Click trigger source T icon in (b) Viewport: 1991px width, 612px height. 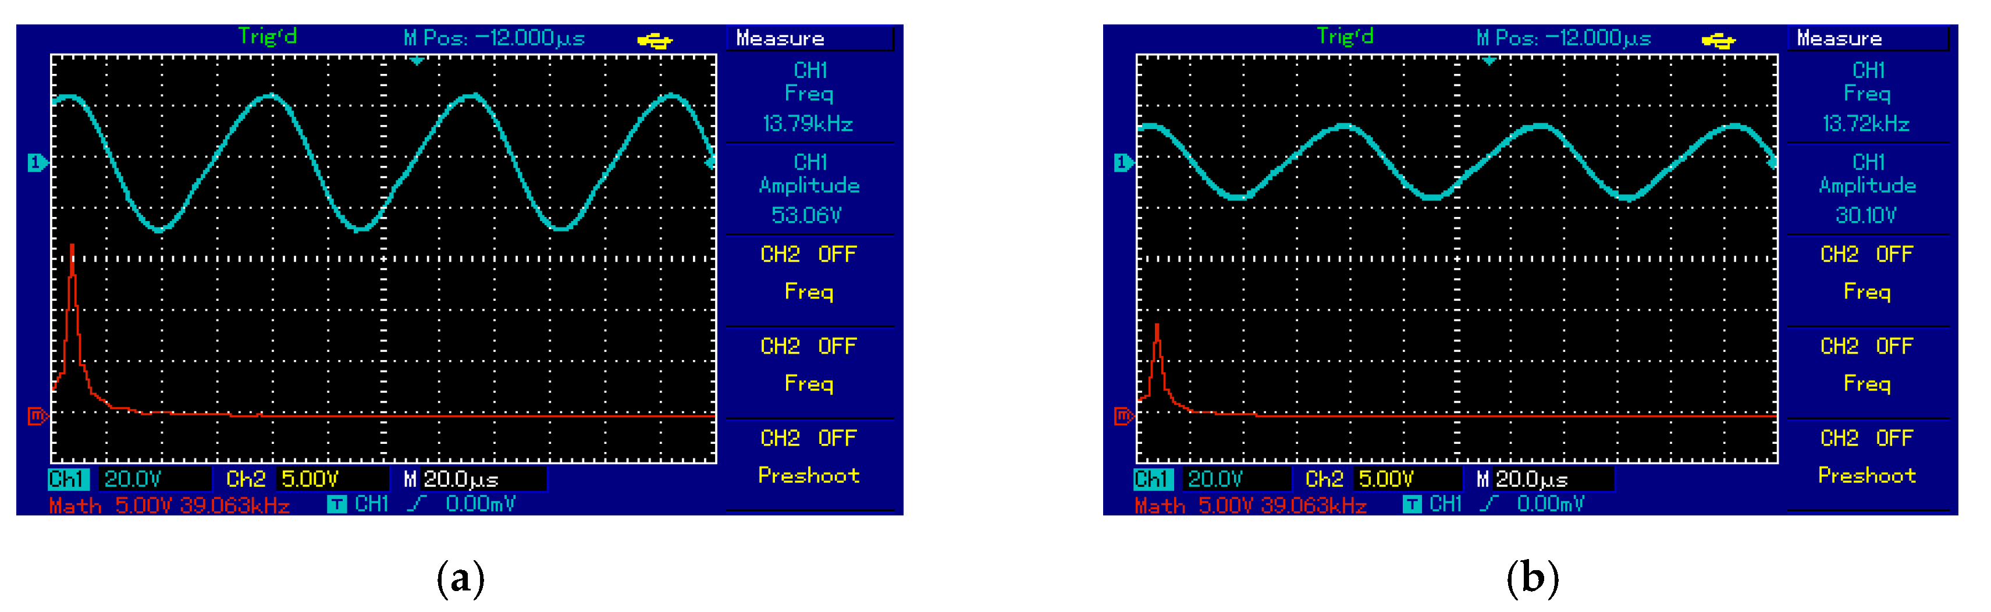pyautogui.click(x=1412, y=504)
